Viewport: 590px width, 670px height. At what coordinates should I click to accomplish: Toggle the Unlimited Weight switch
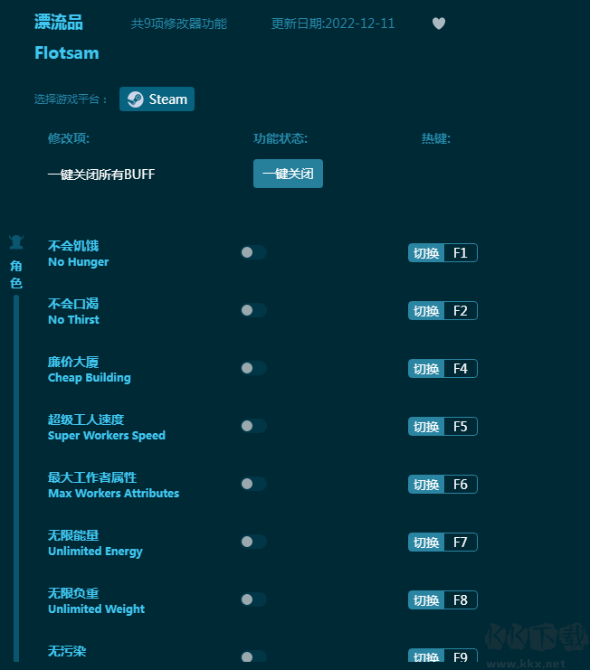click(253, 599)
